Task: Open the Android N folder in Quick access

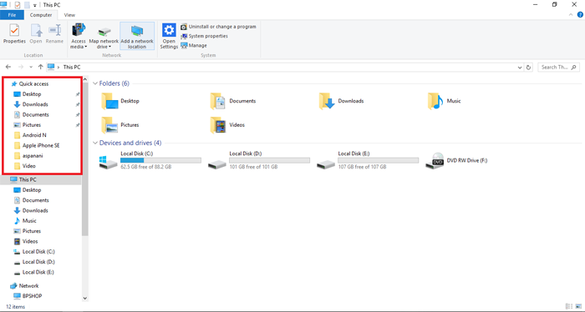Action: [34, 135]
